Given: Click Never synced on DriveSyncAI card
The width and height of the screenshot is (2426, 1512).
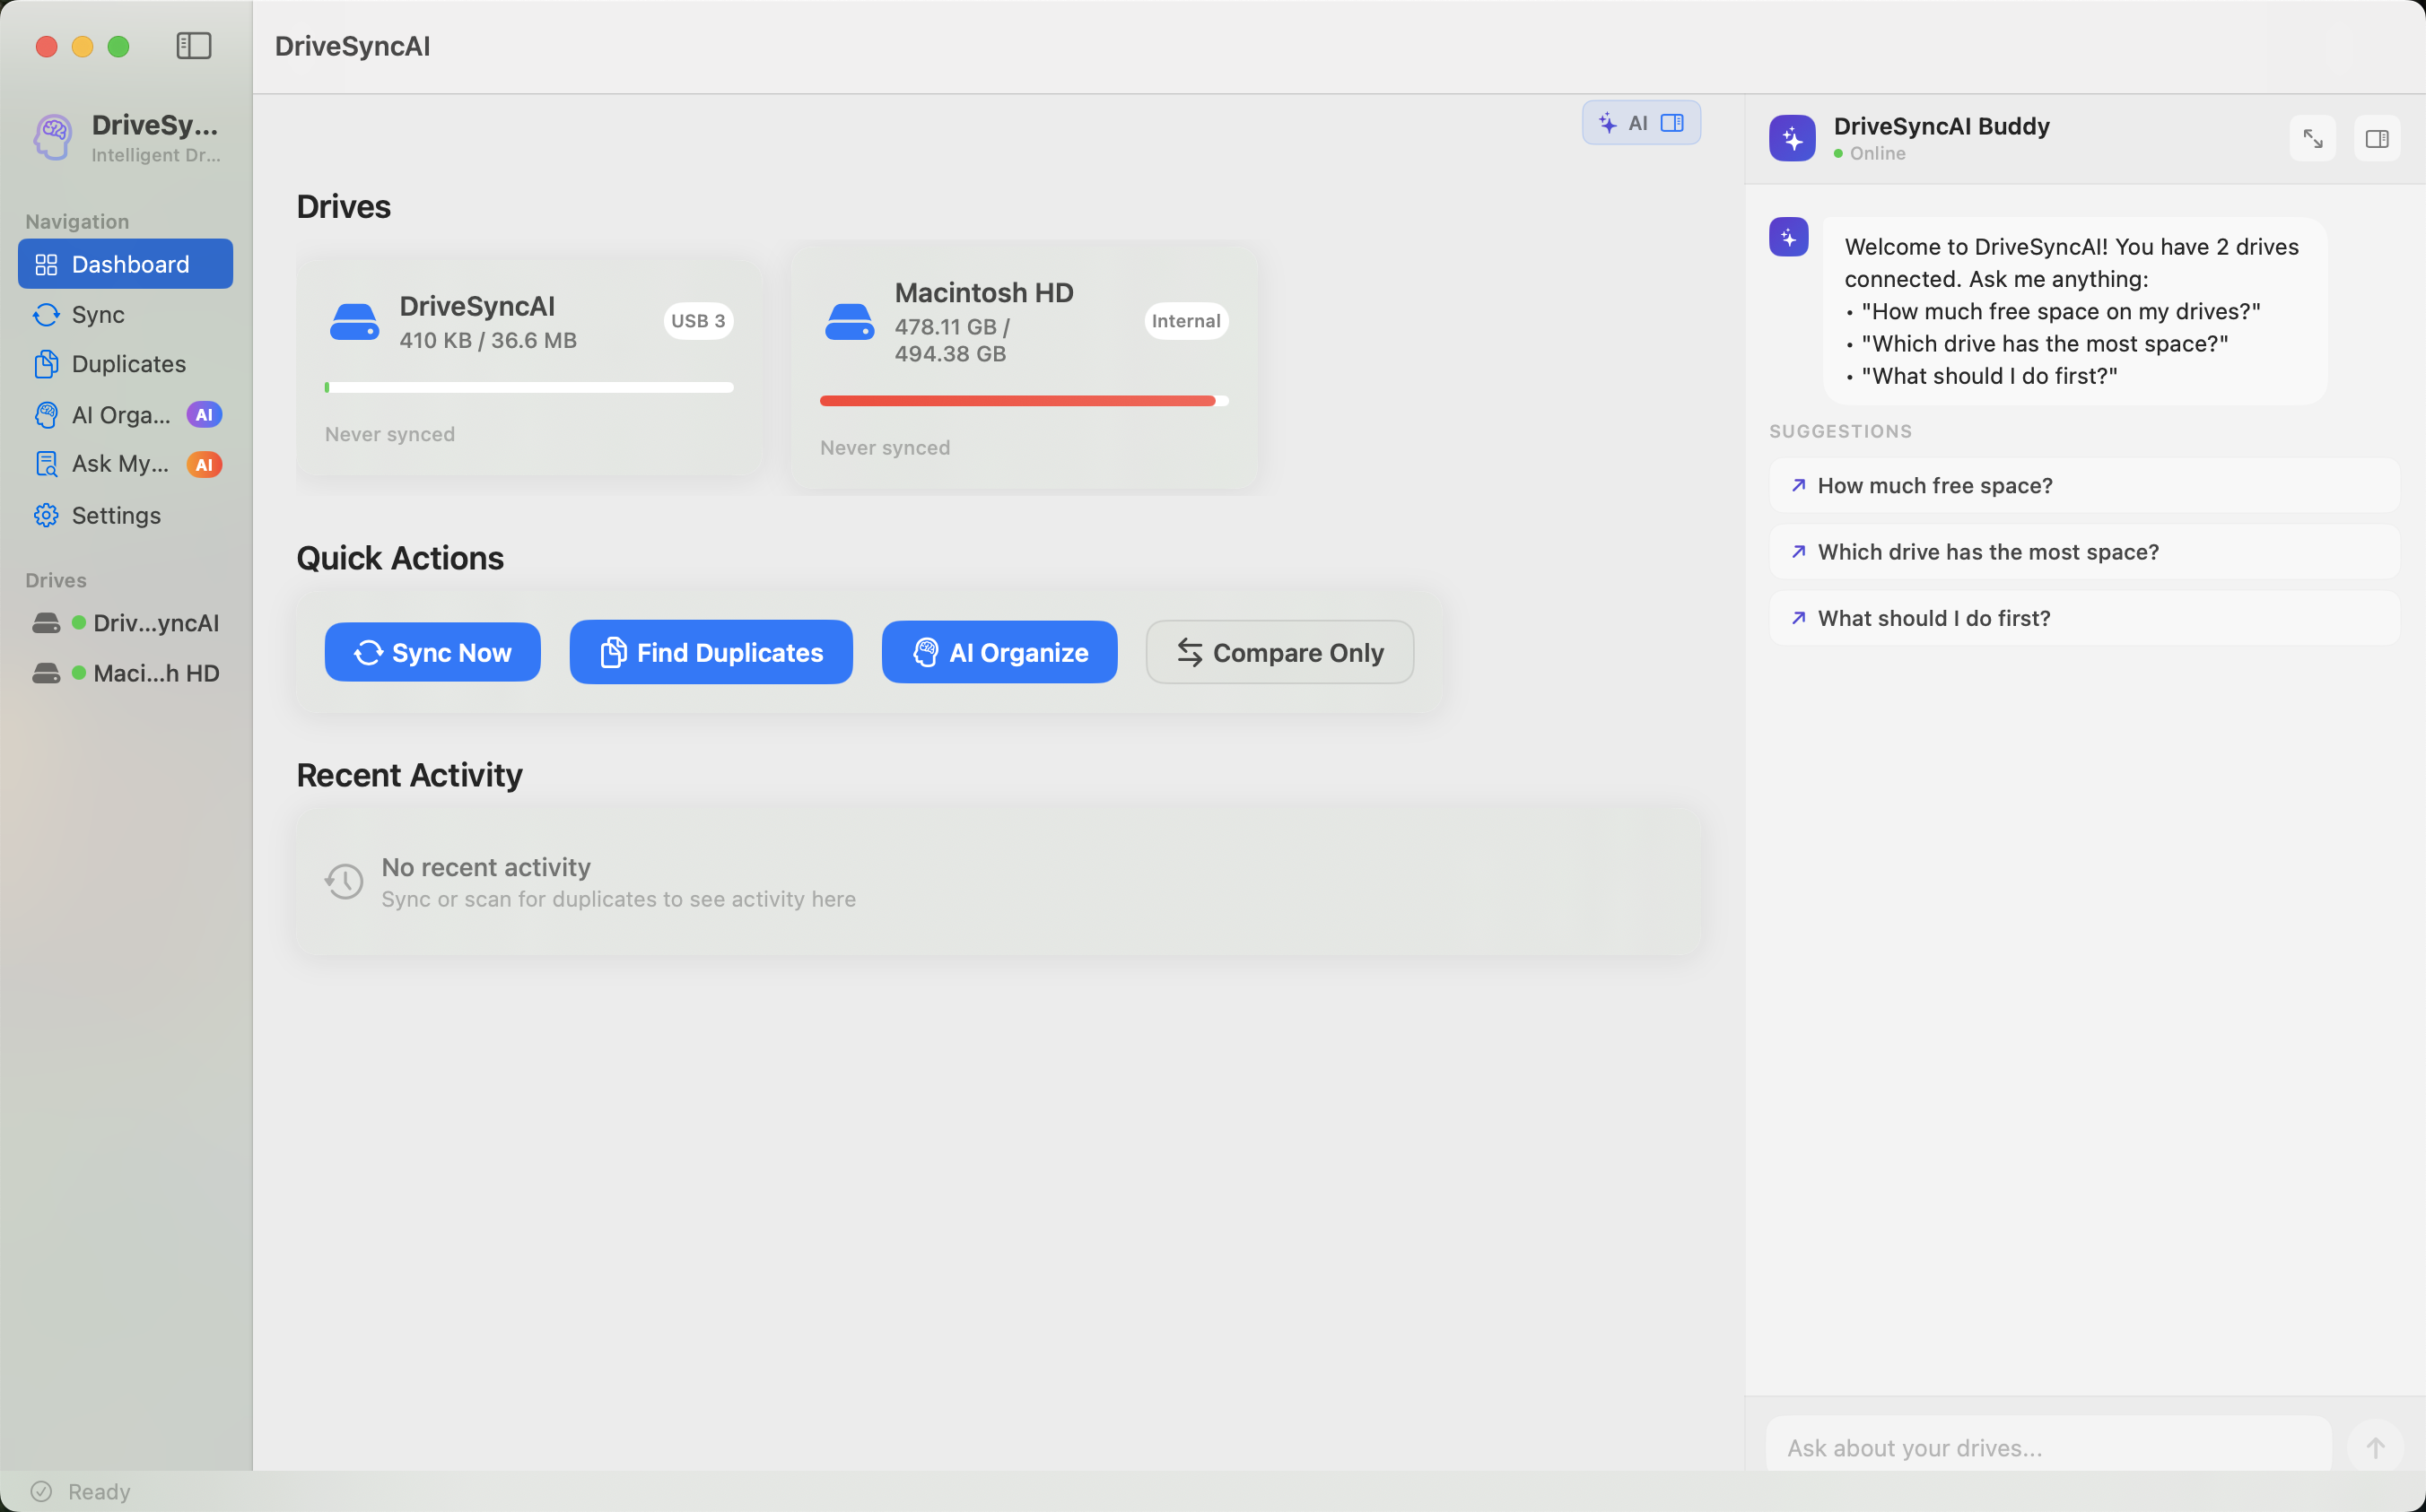Looking at the screenshot, I should pos(390,434).
